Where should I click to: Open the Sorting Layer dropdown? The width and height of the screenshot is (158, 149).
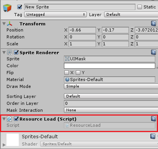111,96
